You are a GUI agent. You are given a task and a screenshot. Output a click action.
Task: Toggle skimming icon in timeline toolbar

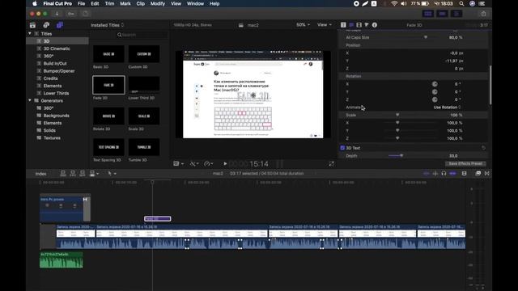coord(427,173)
